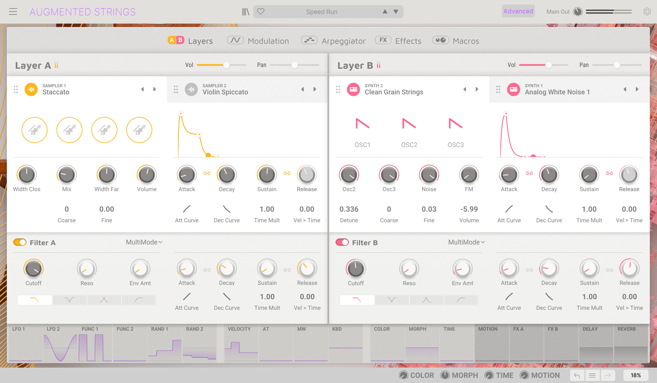The image size is (657, 383).
Task: Toggle Layer B mute bars indicator
Action: click(378, 65)
